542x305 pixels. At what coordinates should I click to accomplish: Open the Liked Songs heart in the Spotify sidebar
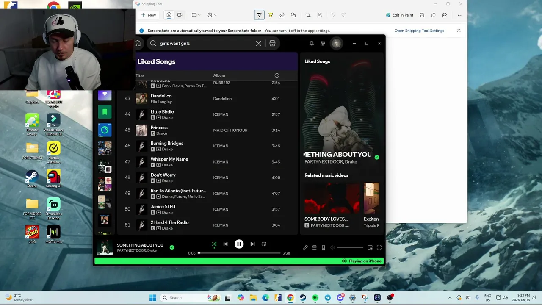tap(105, 94)
